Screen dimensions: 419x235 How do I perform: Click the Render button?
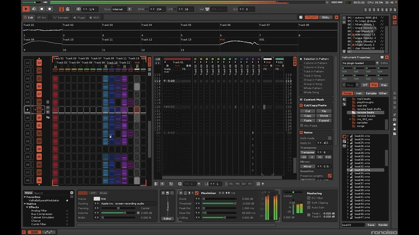coord(383,225)
